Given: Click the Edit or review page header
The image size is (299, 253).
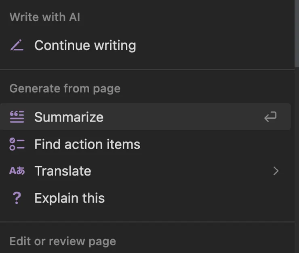Looking at the screenshot, I should (x=63, y=241).
